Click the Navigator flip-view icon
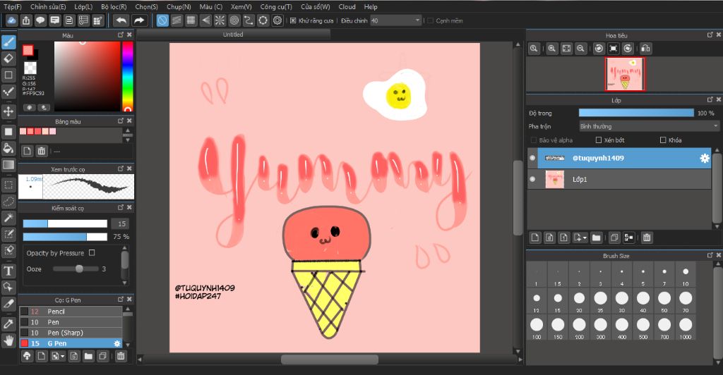 (x=645, y=49)
